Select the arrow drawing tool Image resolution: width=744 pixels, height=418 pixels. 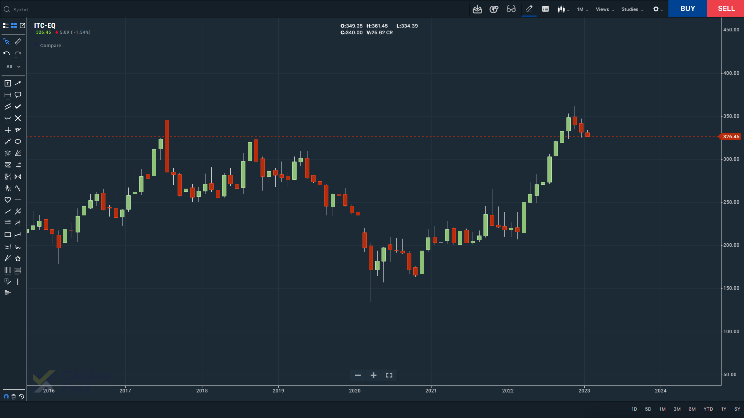[x=18, y=83]
